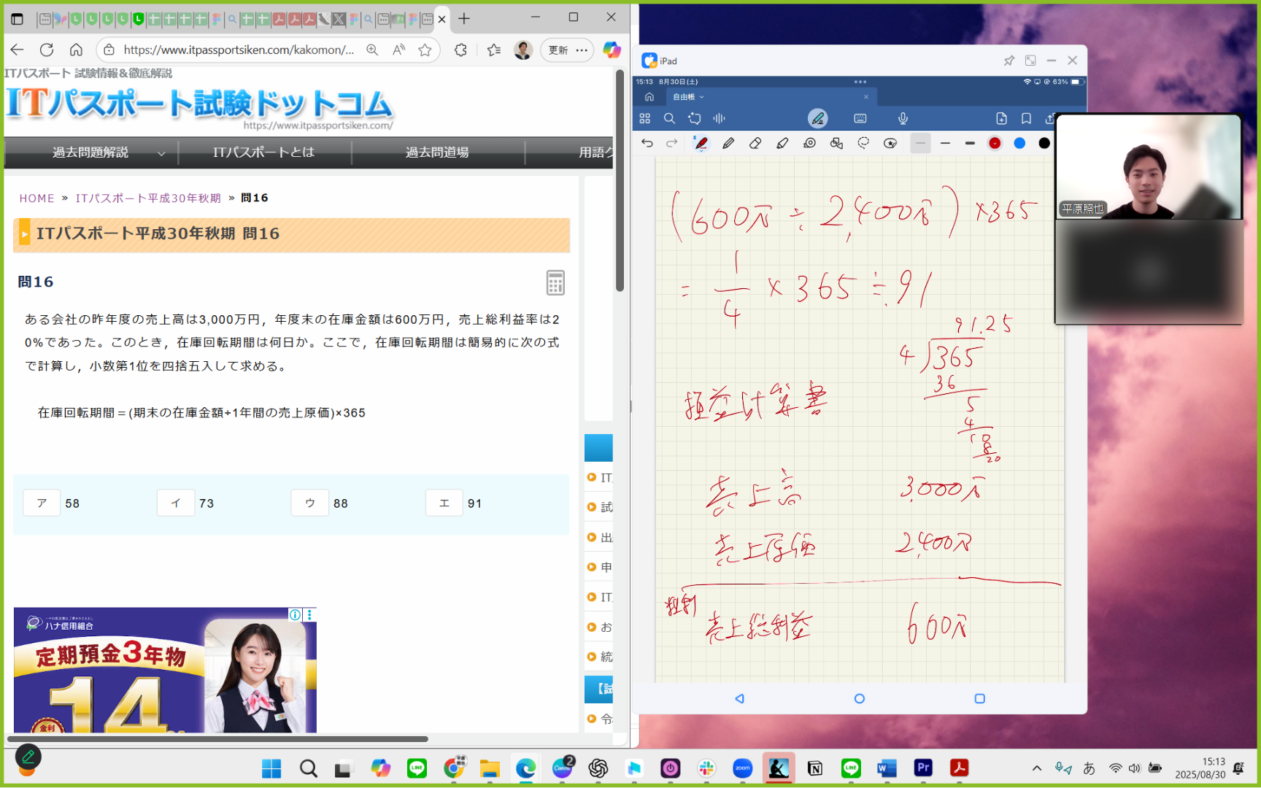This screenshot has height=788, width=1261.
Task: Add a new page to the note
Action: [x=1001, y=118]
